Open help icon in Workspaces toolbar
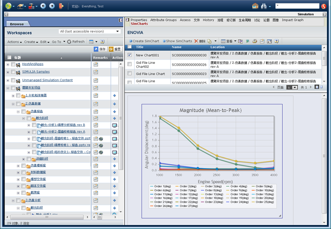 [x=102, y=42]
